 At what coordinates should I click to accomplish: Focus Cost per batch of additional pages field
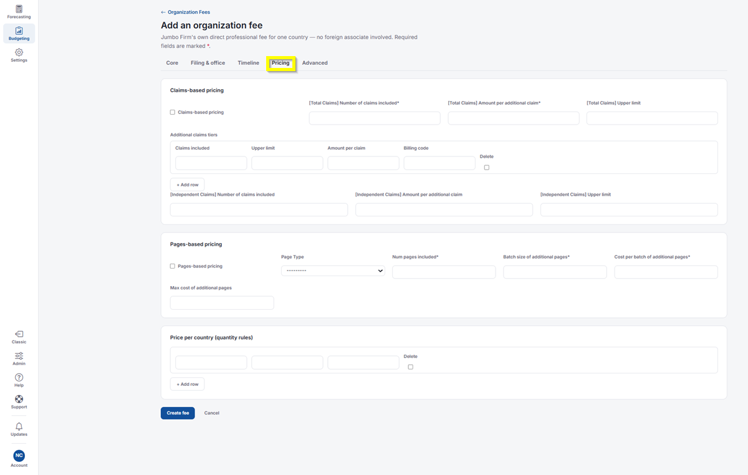[x=666, y=272]
